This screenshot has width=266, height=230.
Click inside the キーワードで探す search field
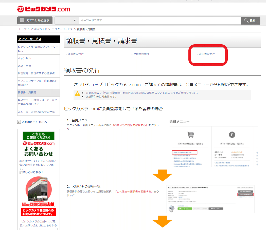coord(127,21)
